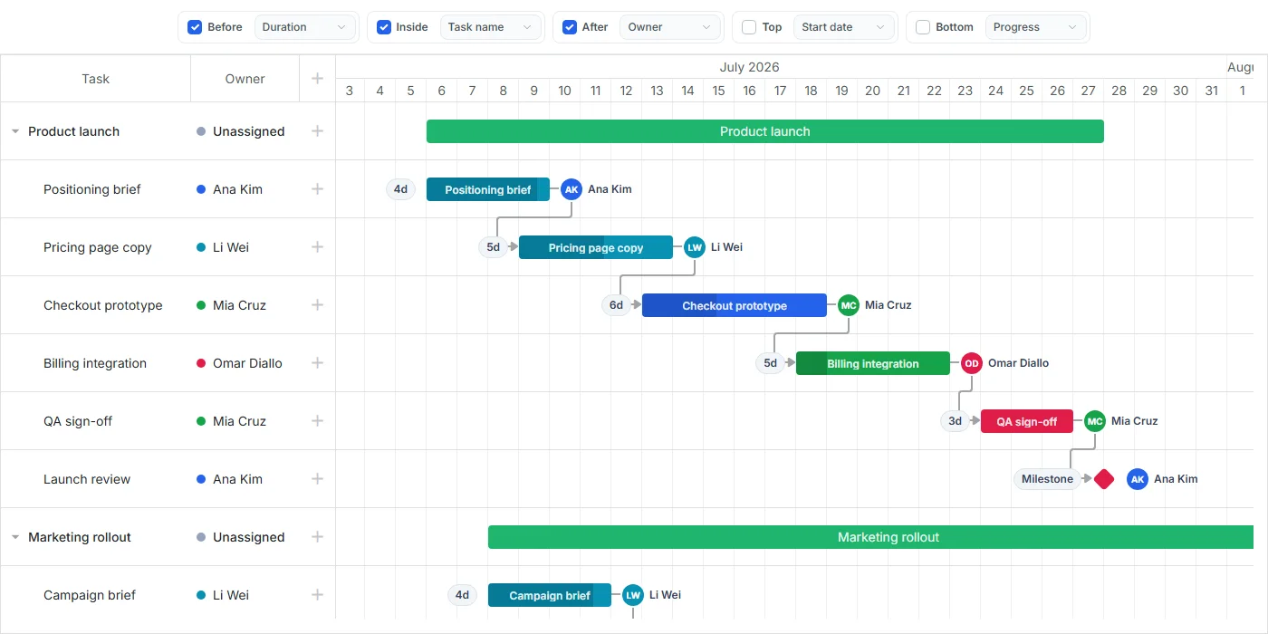This screenshot has width=1268, height=634.
Task: Click the Checkout prototype task bar
Action: coord(735,305)
